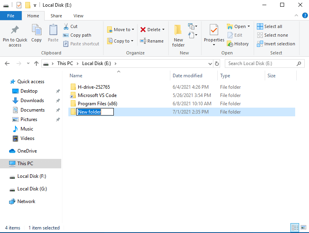Open the File menu tab
The width and height of the screenshot is (309, 233).
tap(11, 16)
